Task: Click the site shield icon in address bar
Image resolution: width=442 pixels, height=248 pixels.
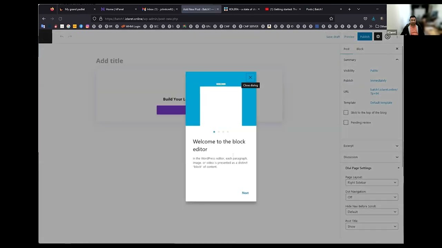Action: [x=94, y=19]
